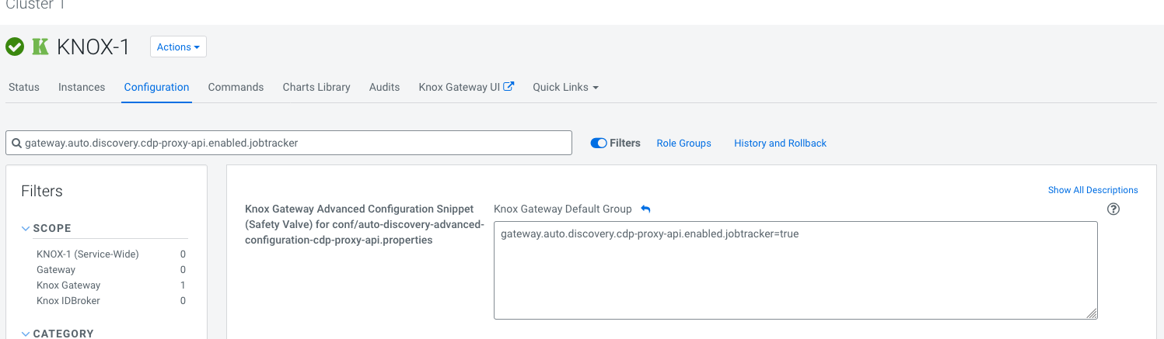Click the Role Groups link
This screenshot has height=339, width=1164.
coord(684,144)
